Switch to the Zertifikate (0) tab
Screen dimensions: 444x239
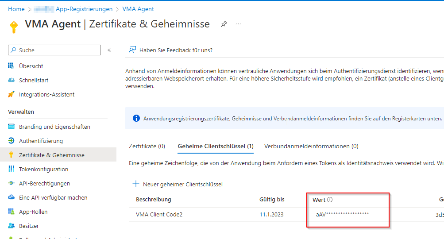[x=147, y=146]
